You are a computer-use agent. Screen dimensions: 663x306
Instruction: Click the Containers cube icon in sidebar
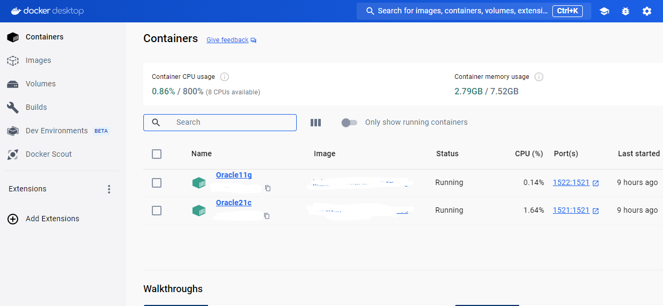13,37
